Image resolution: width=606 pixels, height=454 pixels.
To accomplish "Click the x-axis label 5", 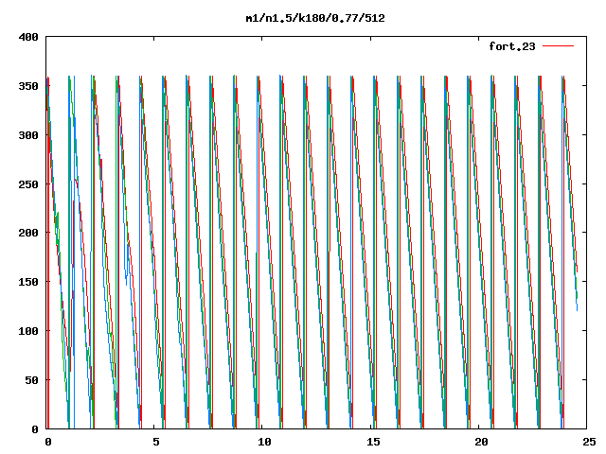I will tap(155, 442).
